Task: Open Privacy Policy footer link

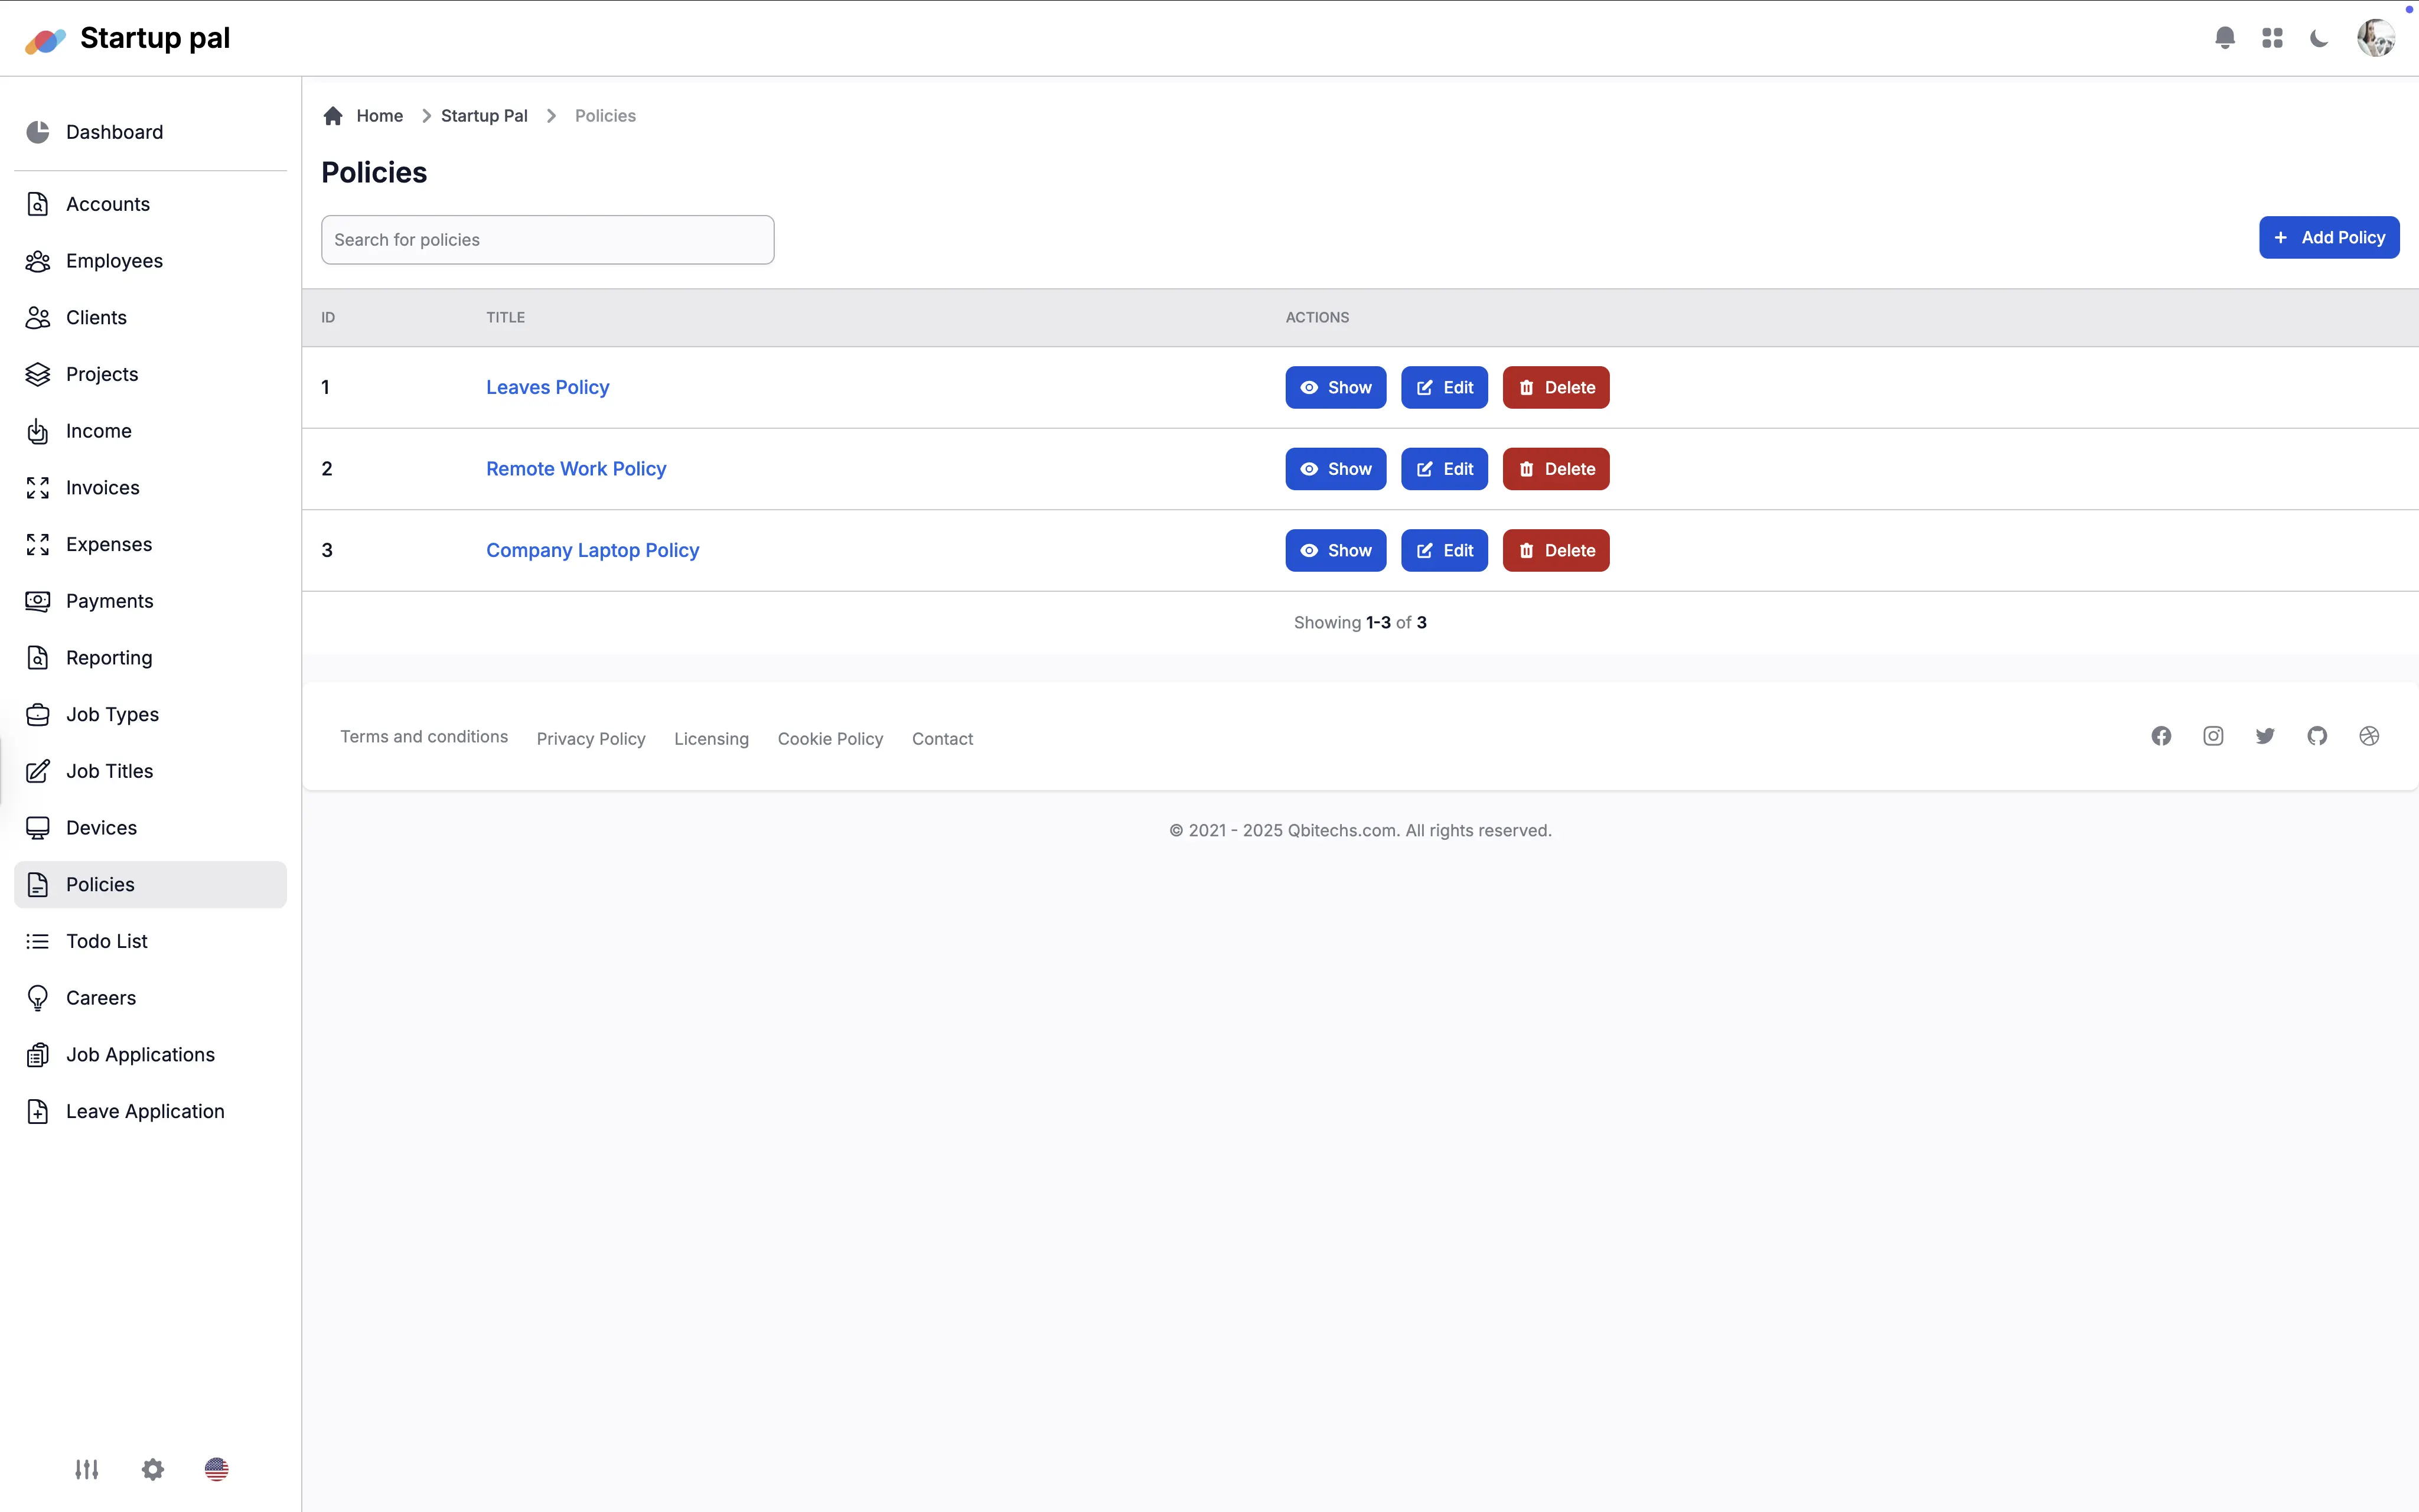Action: [x=591, y=739]
